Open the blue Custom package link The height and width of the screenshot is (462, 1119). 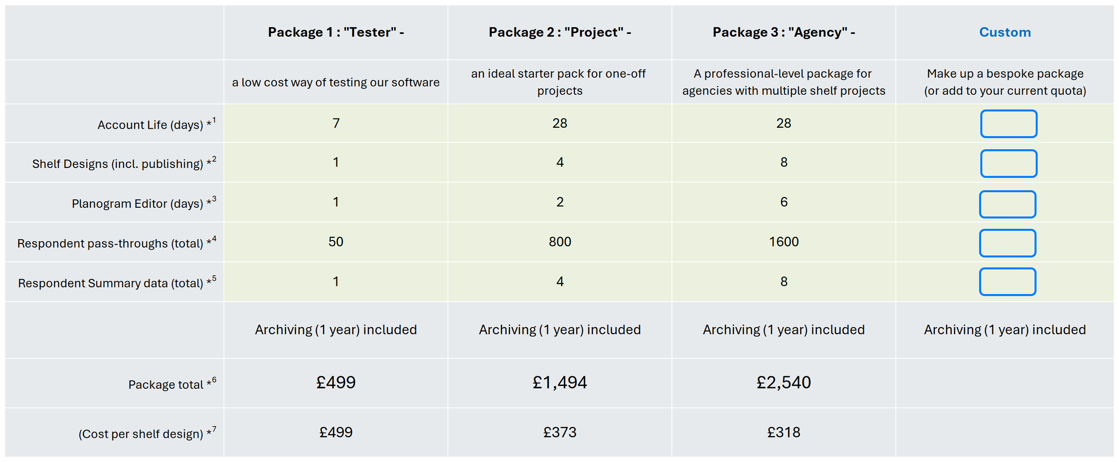(1004, 32)
